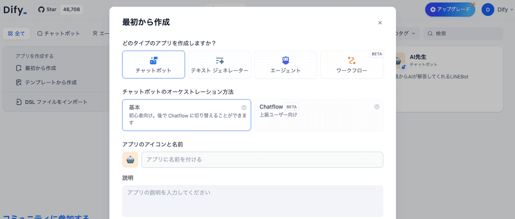Click the コミュニティに参加する heading
The height and width of the screenshot is (219, 515).
[46, 216]
